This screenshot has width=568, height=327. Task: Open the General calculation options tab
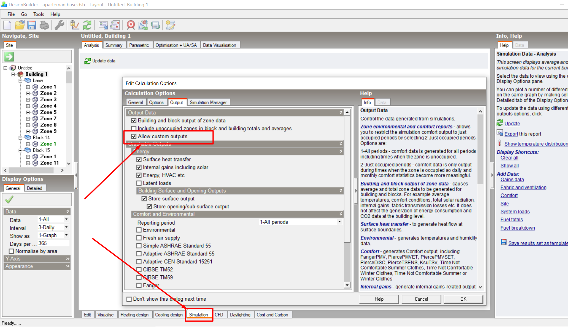point(135,102)
